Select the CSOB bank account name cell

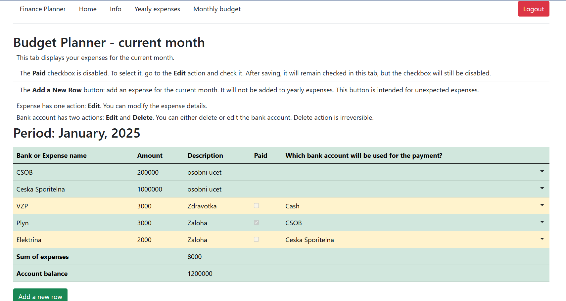tap(25, 173)
